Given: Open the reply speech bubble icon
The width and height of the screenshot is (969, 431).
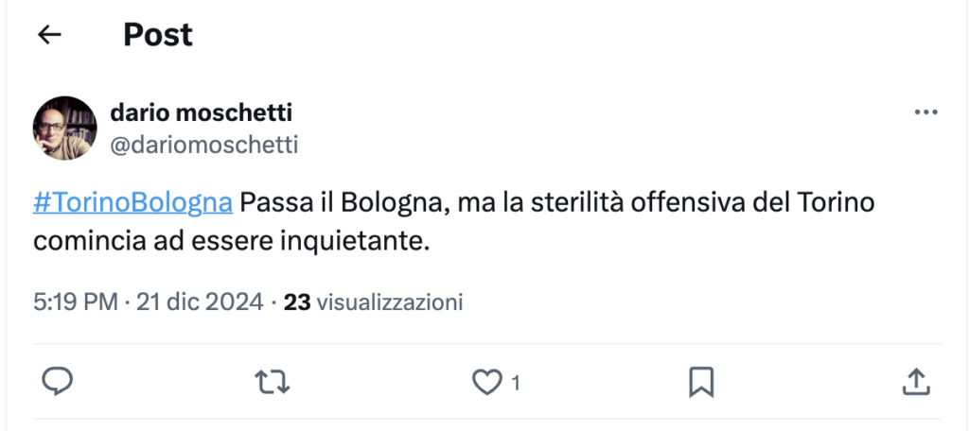Looking at the screenshot, I should click(59, 381).
